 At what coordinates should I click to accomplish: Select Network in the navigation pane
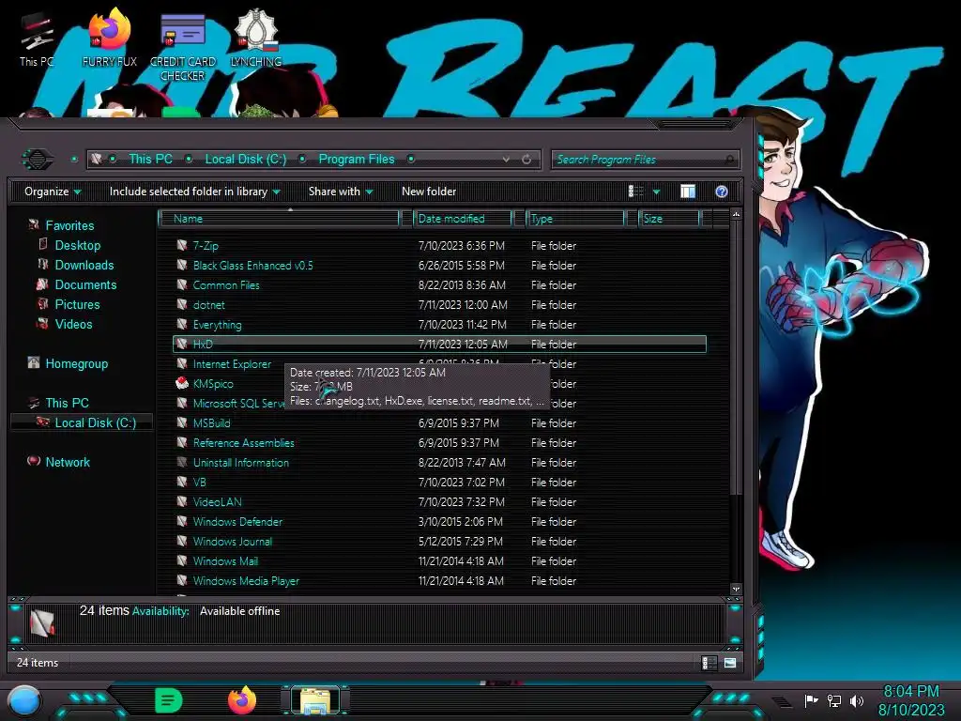point(68,462)
